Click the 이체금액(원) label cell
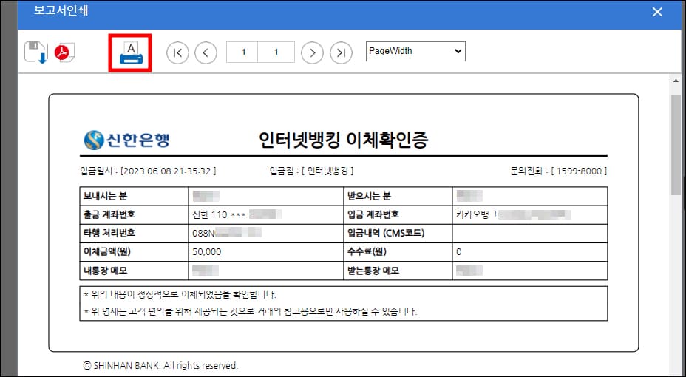The width and height of the screenshot is (686, 377). pyautogui.click(x=134, y=252)
